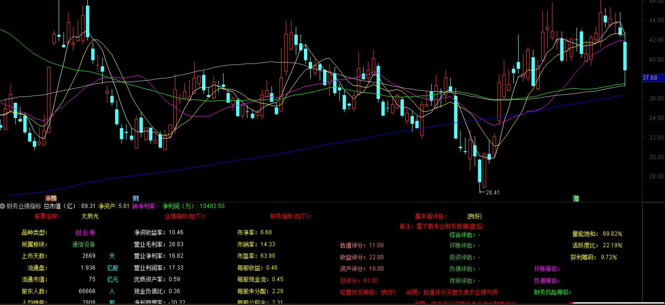Click the 每股收益: 0.46 value
Viewport: 665px width, 305px height.
click(257, 268)
